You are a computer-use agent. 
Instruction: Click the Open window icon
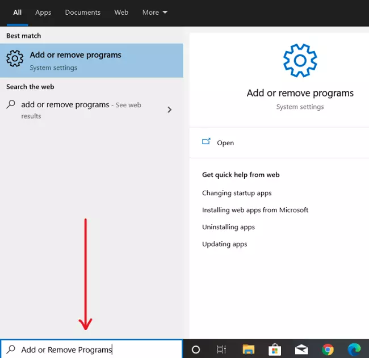coord(206,141)
